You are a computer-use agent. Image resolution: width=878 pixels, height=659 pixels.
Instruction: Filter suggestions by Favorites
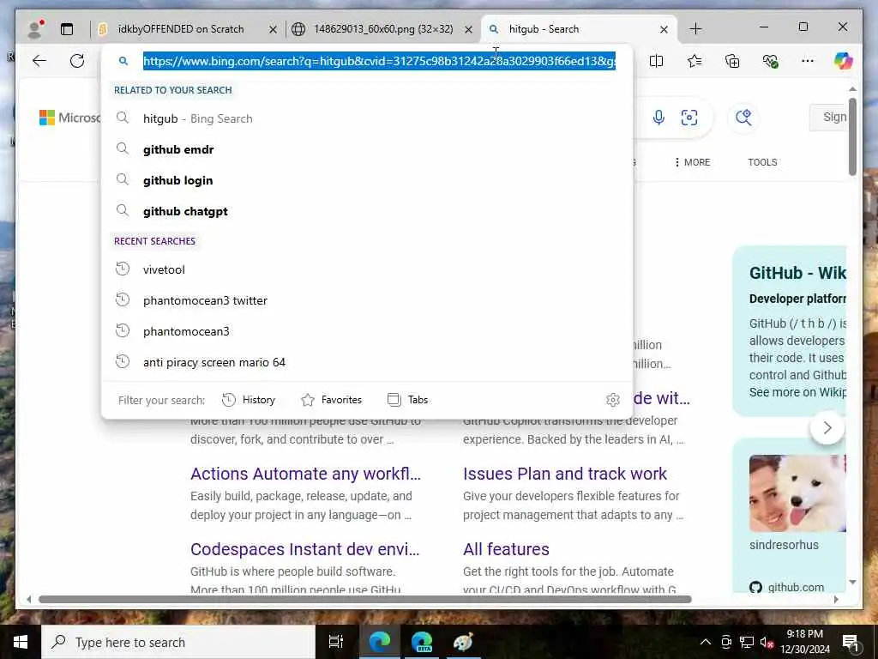pyautogui.click(x=332, y=400)
